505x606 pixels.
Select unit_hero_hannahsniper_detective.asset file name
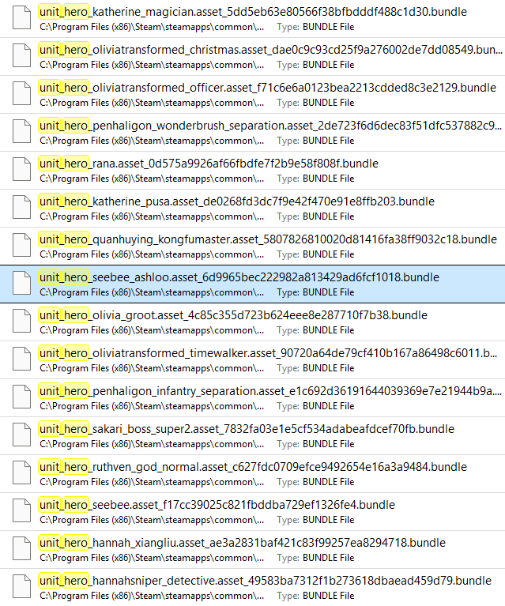pos(266,580)
